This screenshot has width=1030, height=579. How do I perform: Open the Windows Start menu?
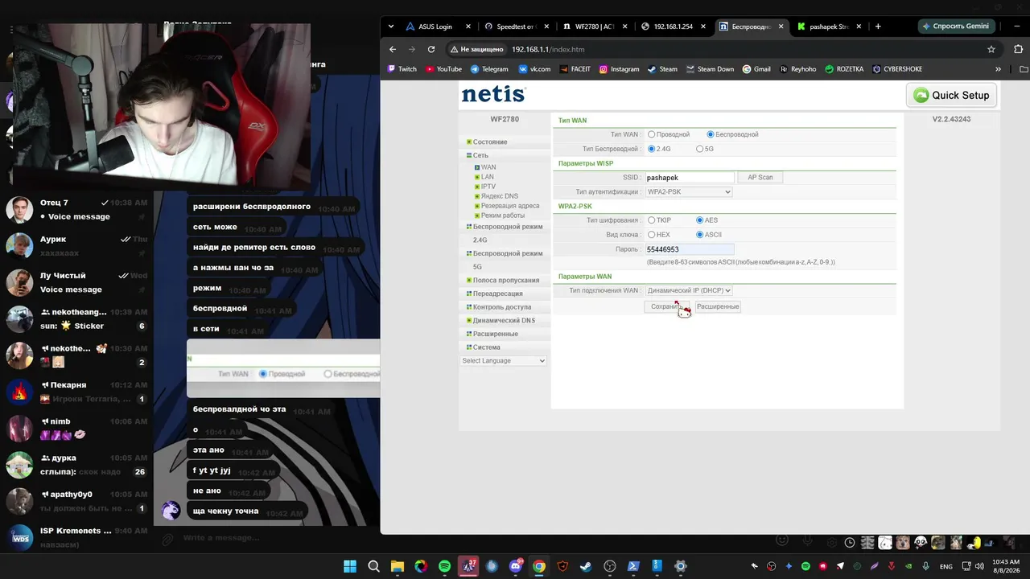[x=350, y=566]
